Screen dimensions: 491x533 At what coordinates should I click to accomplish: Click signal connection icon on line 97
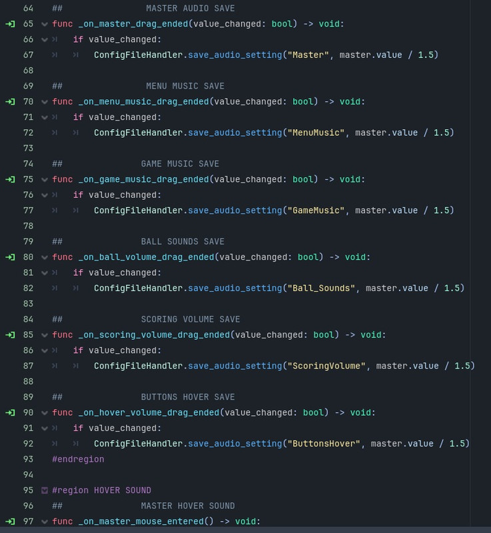10,522
